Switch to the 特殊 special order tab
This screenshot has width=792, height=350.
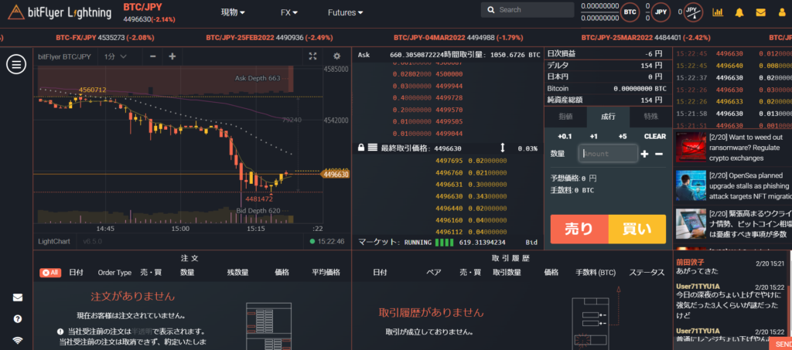pos(651,117)
